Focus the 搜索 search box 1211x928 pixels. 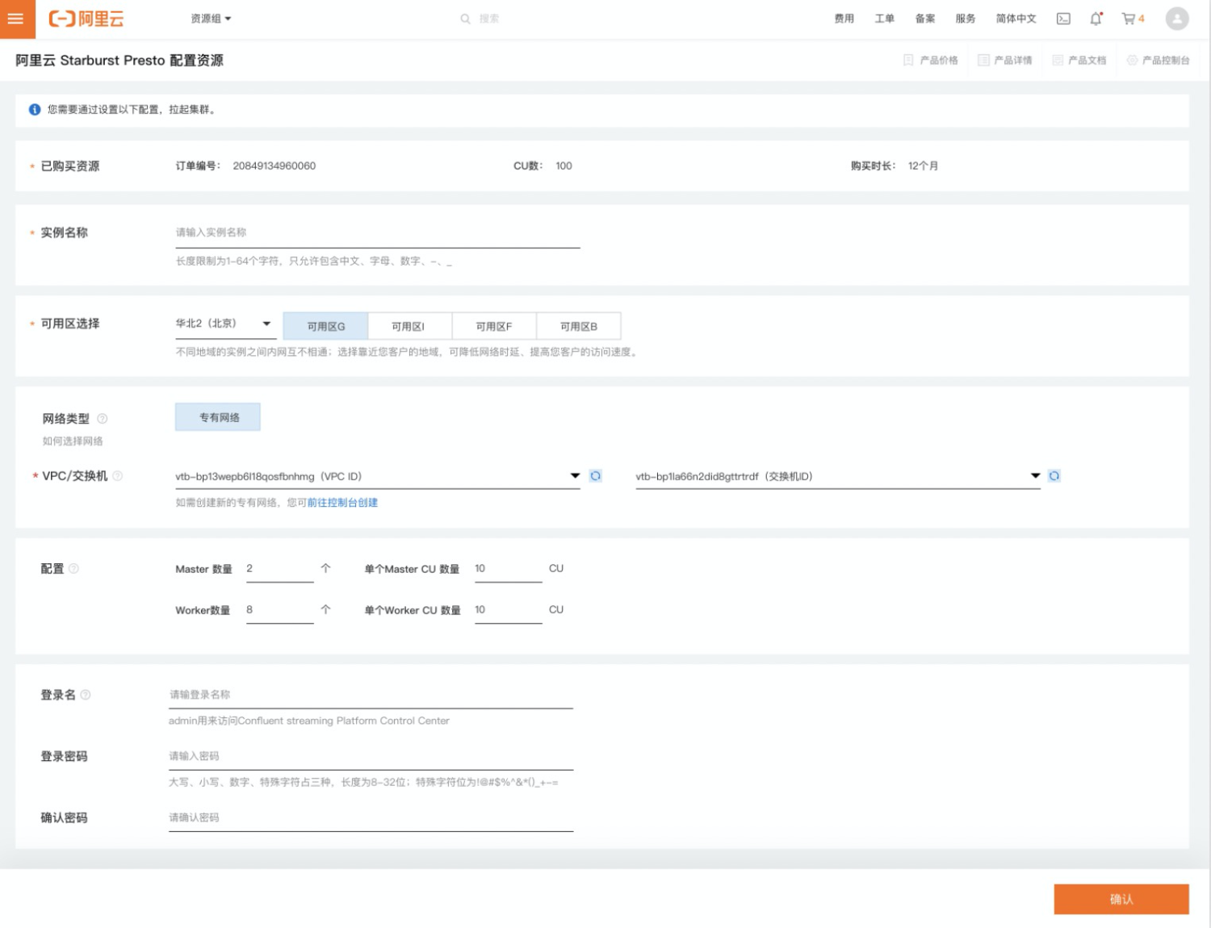coord(481,19)
